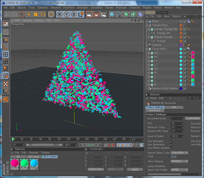The width and height of the screenshot is (204, 178).
Task: Click the Play Forwards button
Action: 92,145
